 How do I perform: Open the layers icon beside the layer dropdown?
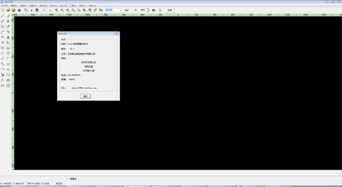coord(101,10)
